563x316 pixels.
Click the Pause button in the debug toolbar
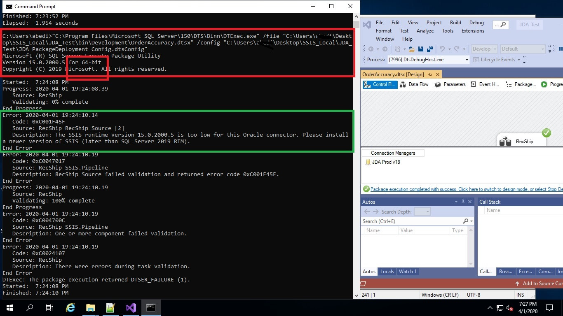[x=561, y=49]
